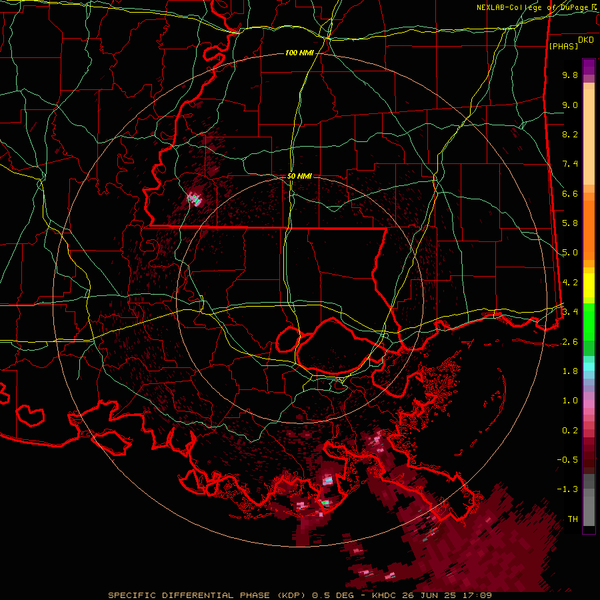Click the [PHAS] units label
This screenshot has height=600, width=600.
click(x=563, y=46)
